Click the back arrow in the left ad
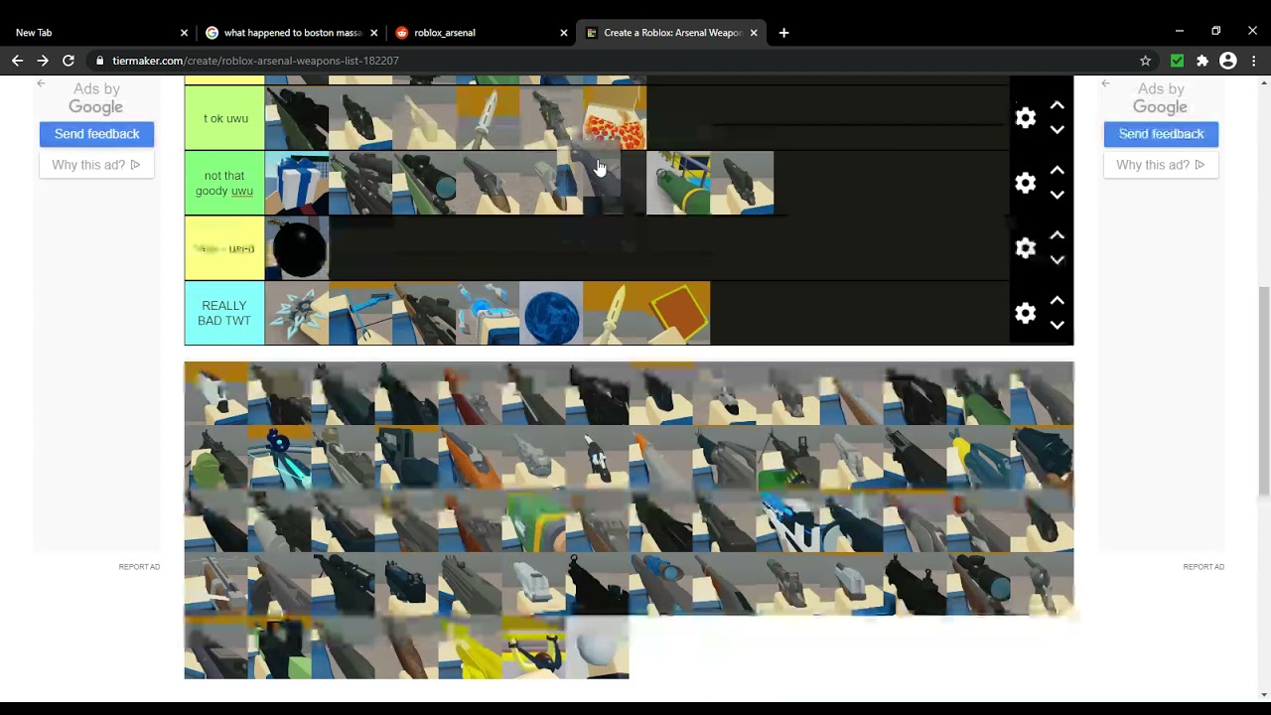 [x=41, y=83]
